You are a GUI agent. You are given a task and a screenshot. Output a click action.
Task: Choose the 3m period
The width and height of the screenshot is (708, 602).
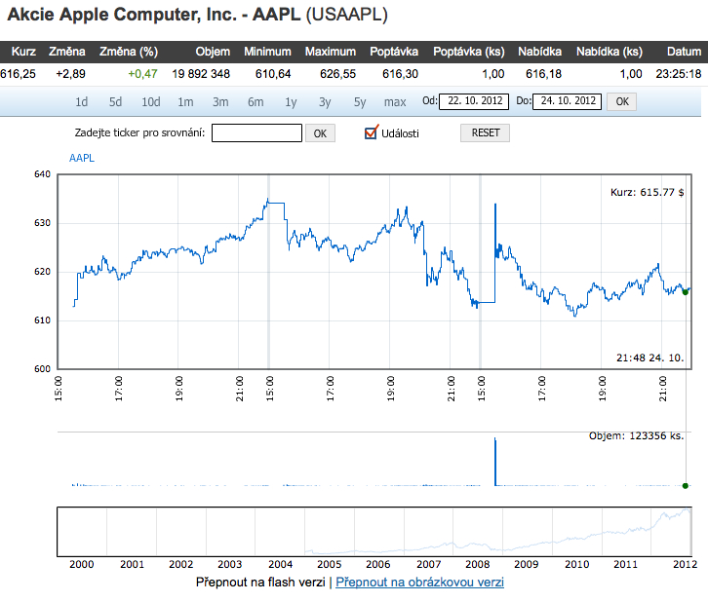[220, 102]
